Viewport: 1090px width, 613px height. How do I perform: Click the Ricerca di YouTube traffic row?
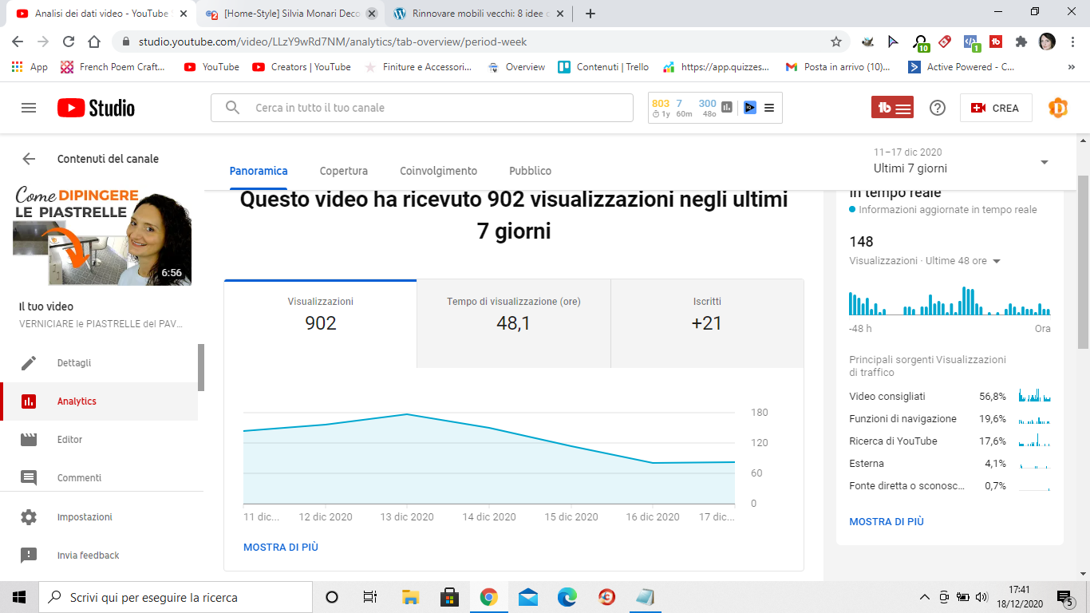coord(950,441)
